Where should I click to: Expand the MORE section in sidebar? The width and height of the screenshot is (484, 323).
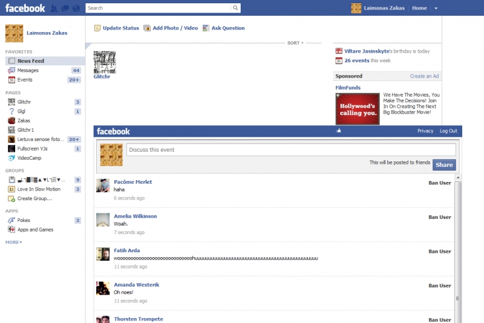(13, 242)
